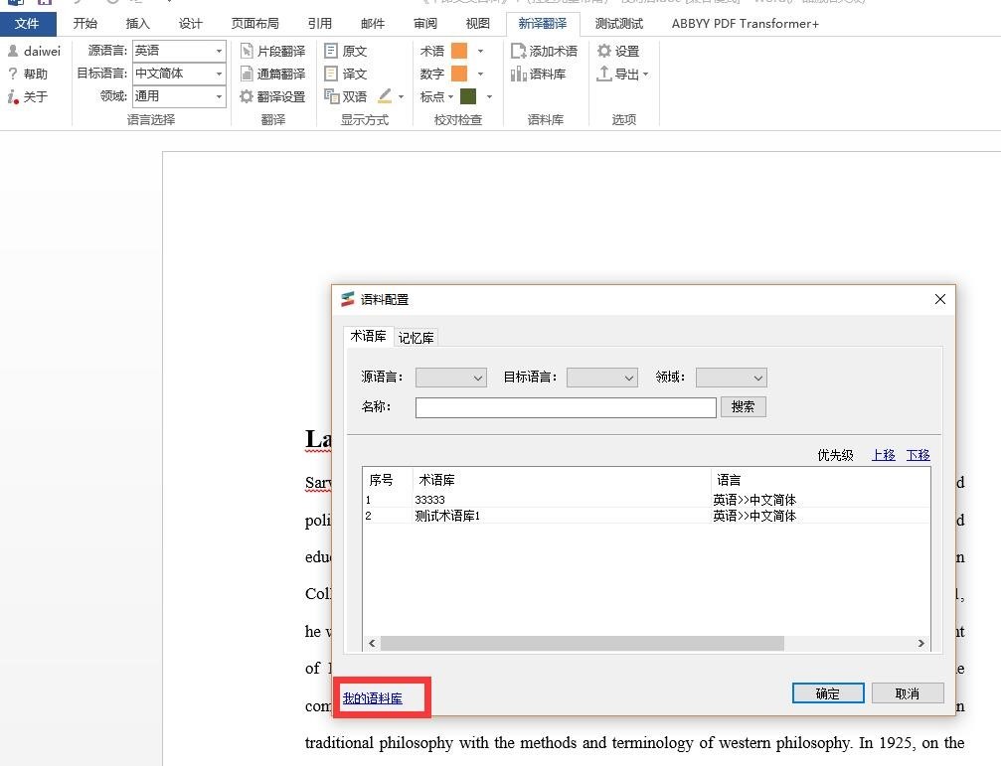Switch to the 插入 ribbon tab

point(137,24)
